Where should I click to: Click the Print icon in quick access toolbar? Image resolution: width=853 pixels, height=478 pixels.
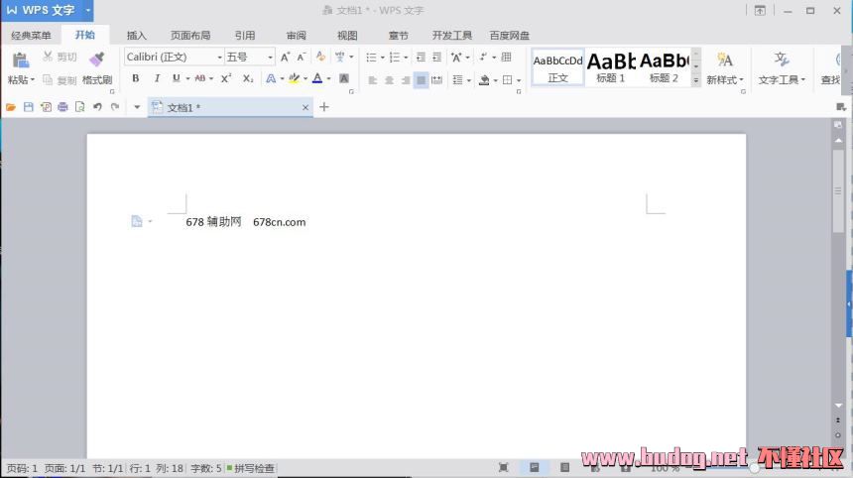(62, 107)
